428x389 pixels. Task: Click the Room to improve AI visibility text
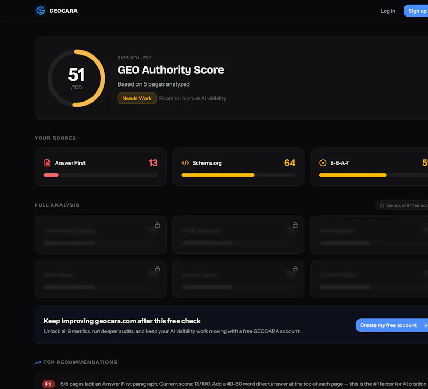(193, 98)
